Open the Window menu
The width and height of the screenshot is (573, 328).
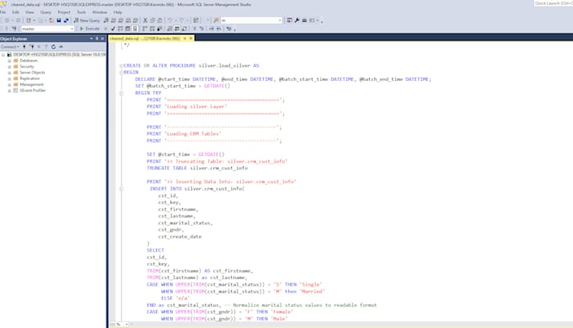99,12
